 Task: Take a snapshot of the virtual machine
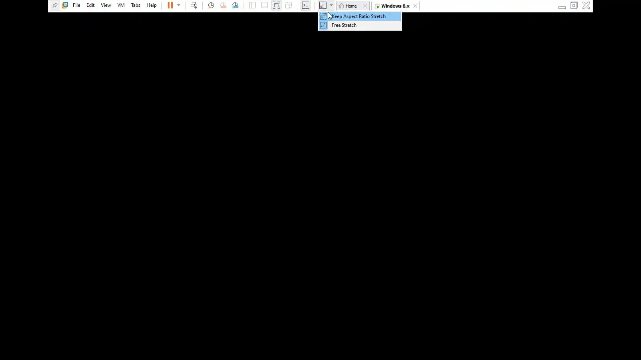coord(211,6)
